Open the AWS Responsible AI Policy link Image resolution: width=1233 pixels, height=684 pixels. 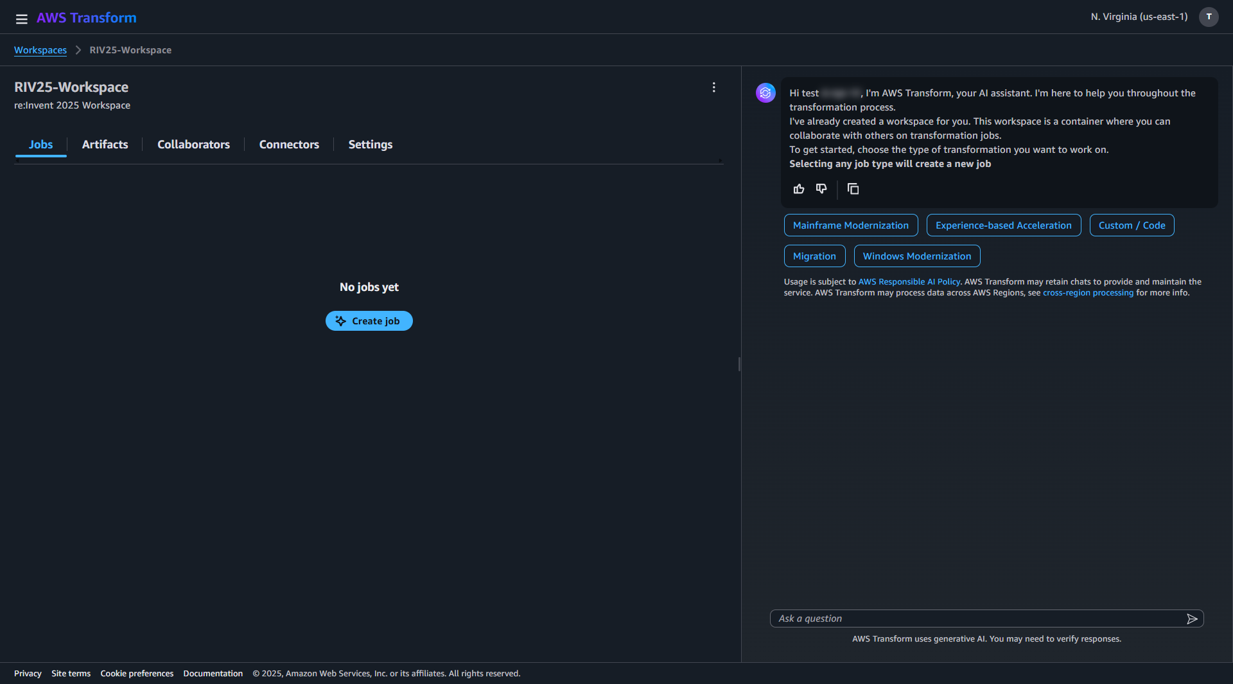[909, 282]
